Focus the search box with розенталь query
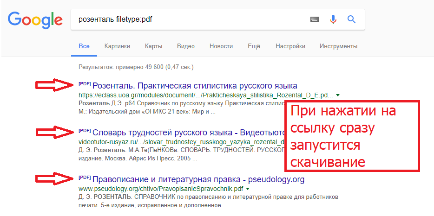Viewport: 434px width, 216px height. pos(217,19)
